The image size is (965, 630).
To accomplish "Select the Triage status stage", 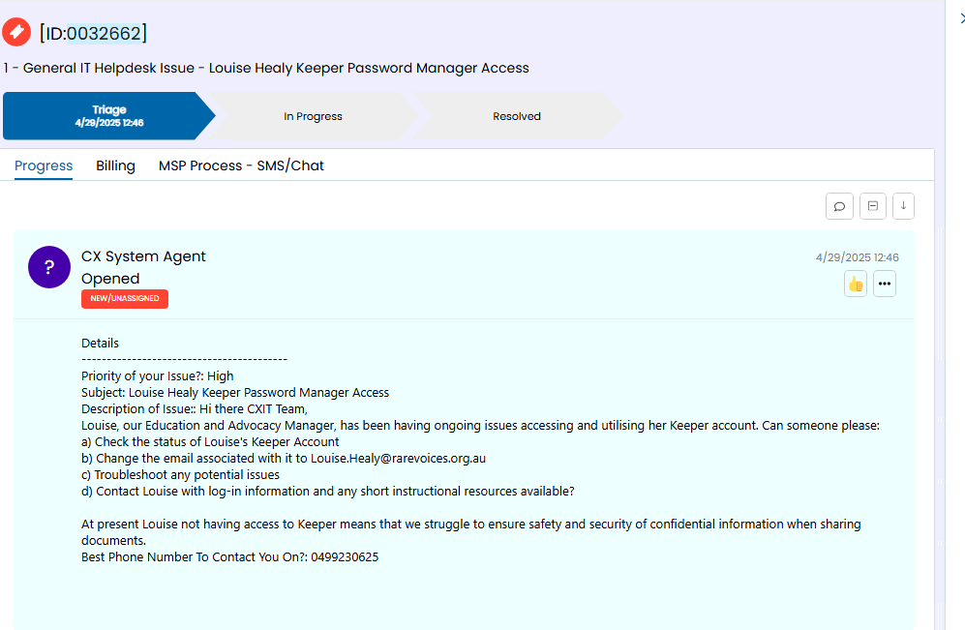I will tap(109, 116).
